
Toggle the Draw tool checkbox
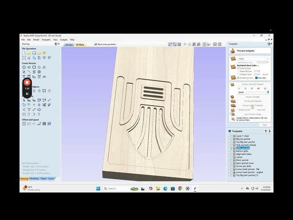[x=256, y=78]
